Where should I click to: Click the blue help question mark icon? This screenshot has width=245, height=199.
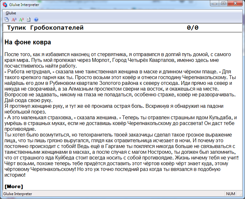36,19
